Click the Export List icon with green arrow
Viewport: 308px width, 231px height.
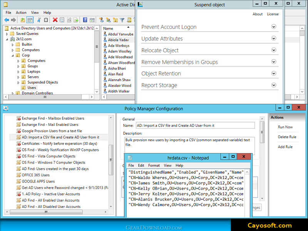[x=76, y=20]
